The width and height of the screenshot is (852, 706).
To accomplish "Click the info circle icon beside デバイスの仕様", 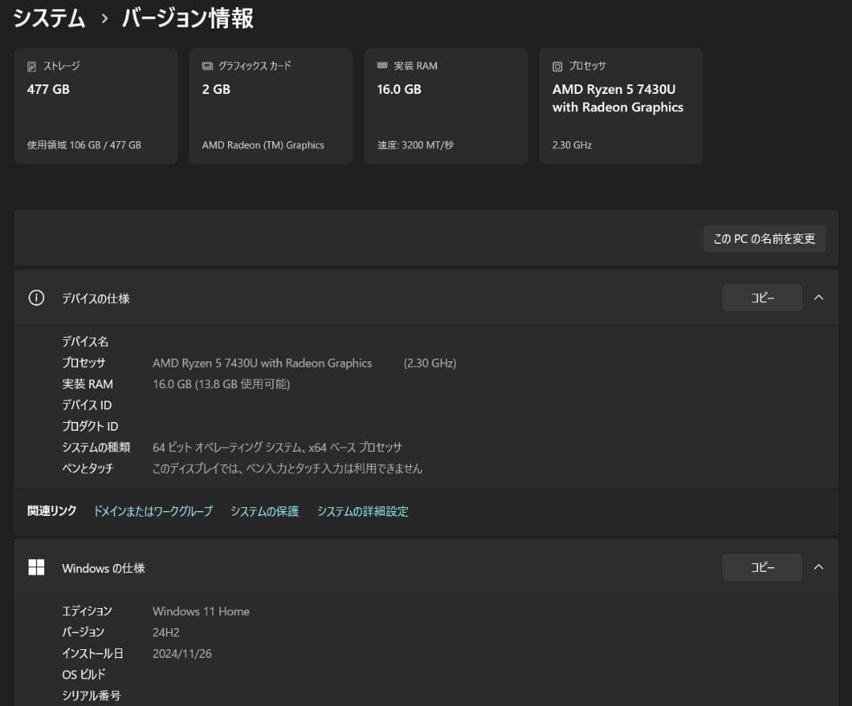I will click(36, 298).
